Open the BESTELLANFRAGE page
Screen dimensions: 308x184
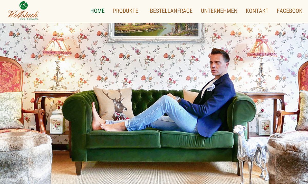(x=171, y=11)
